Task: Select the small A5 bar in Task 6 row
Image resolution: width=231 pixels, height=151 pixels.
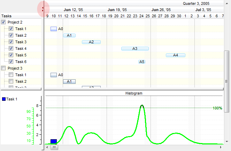Action: 142,62
